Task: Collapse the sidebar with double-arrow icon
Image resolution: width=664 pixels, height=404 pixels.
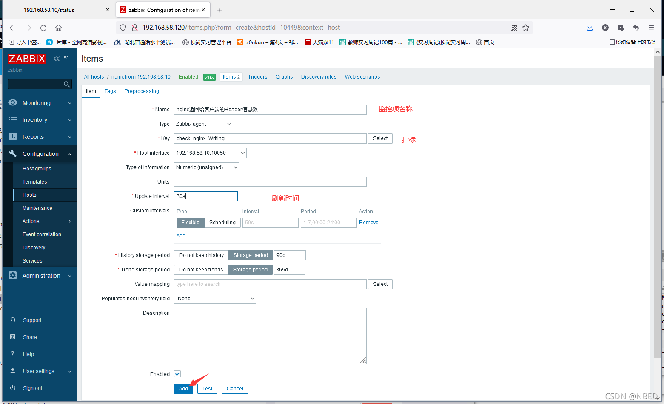Action: click(x=57, y=59)
